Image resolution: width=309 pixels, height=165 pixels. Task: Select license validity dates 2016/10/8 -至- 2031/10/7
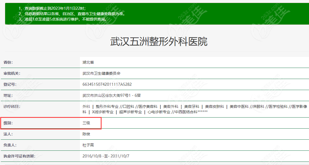[x=106, y=156]
